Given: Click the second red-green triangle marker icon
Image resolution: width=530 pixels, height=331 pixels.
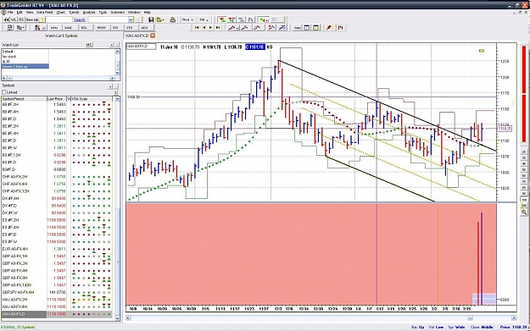Looking at the screenshot, I should (x=232, y=19).
